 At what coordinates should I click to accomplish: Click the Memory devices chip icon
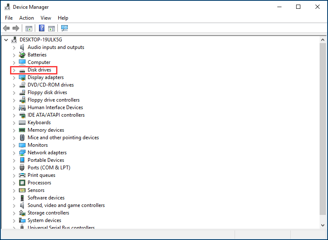(x=22, y=130)
